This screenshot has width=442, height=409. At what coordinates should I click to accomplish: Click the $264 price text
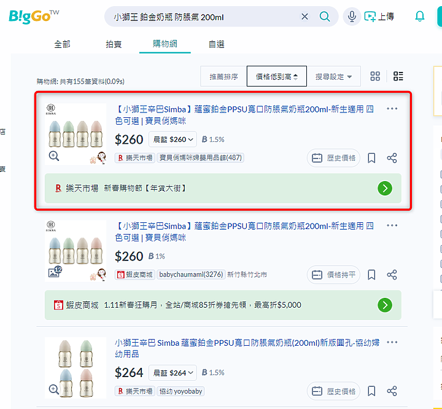point(129,373)
